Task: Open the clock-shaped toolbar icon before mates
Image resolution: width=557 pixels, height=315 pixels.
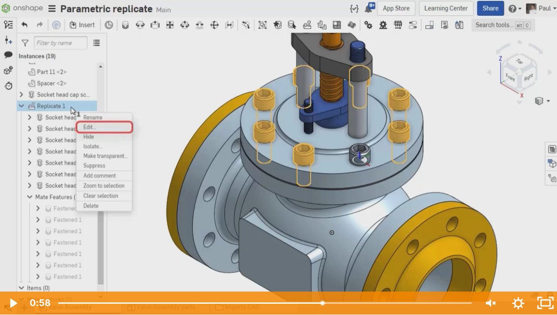Action: point(109,25)
